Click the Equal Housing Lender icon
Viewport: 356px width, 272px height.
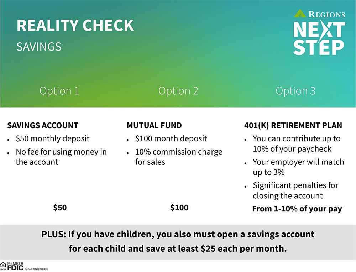point(3,266)
